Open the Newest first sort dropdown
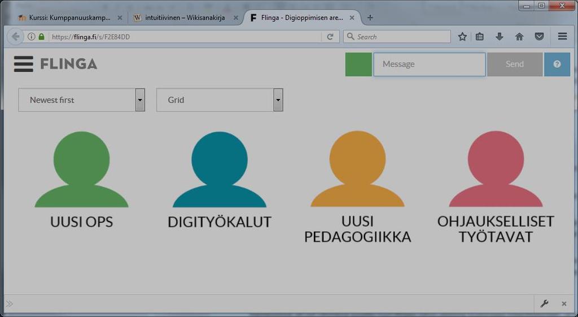Image resolution: width=578 pixels, height=317 pixels. [x=81, y=100]
